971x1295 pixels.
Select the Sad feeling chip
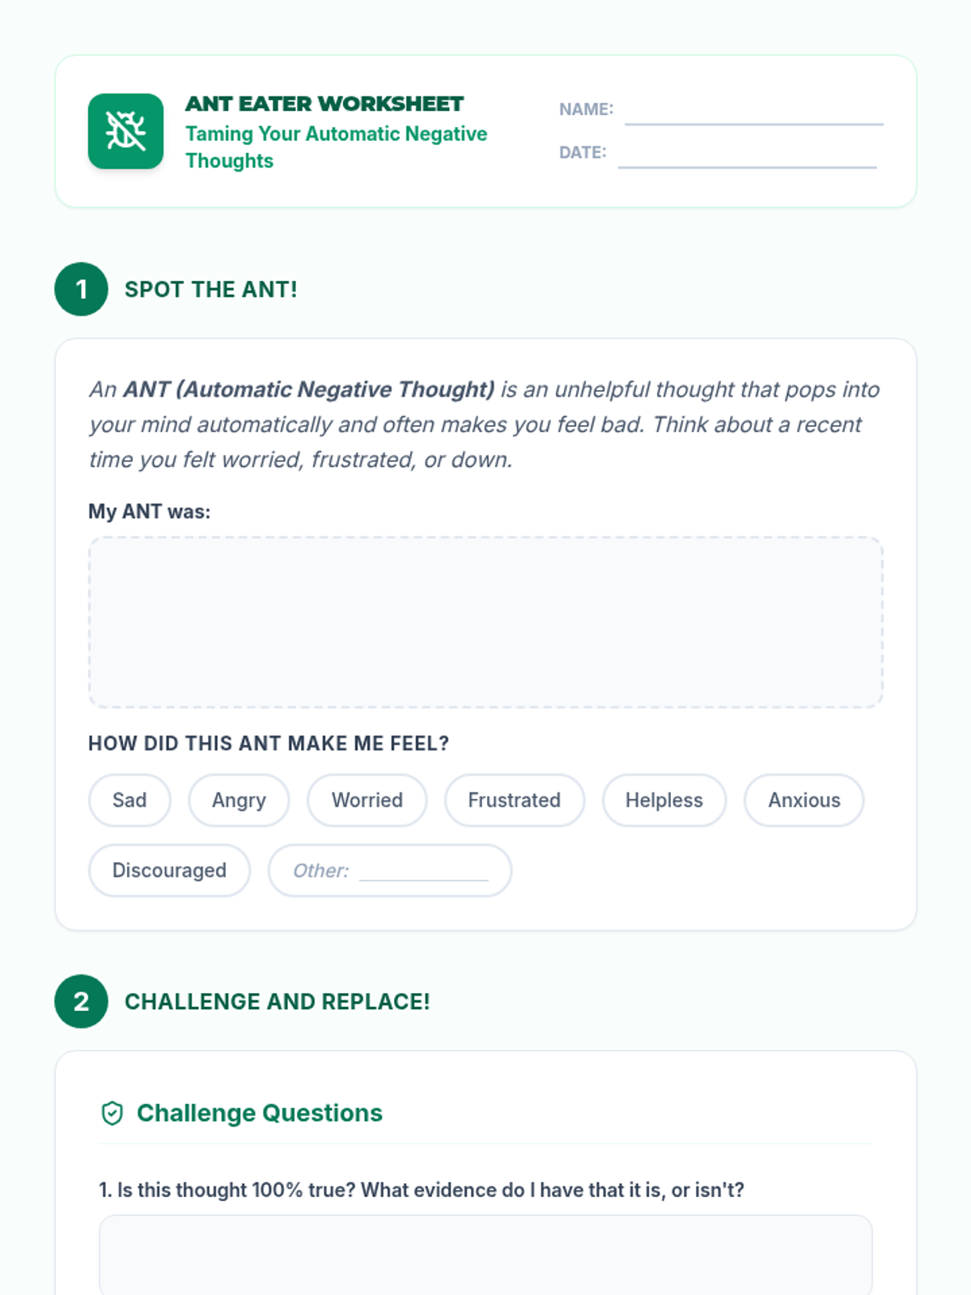pos(129,800)
